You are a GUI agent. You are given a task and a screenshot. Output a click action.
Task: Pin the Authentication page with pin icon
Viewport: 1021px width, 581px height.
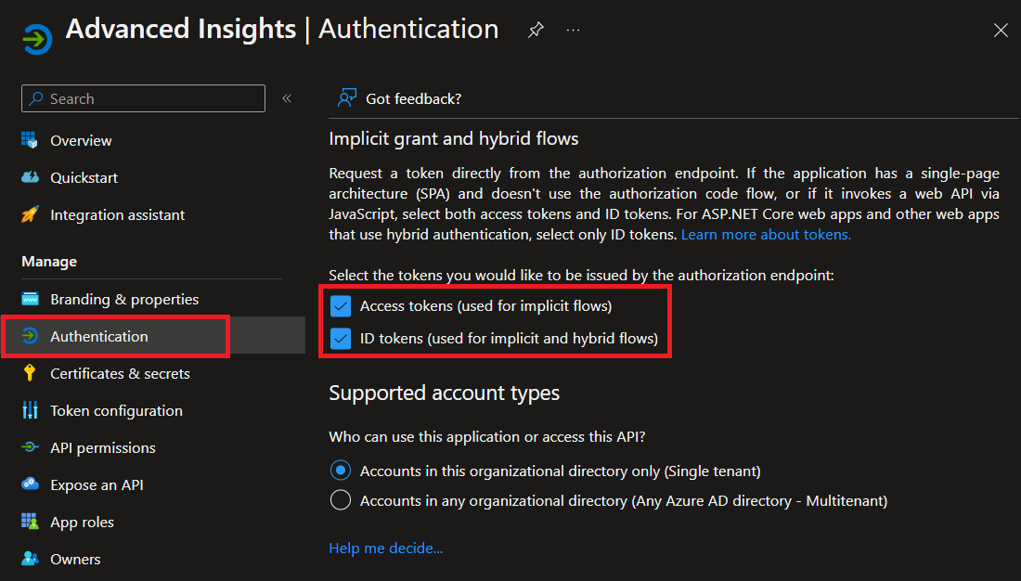(x=536, y=30)
